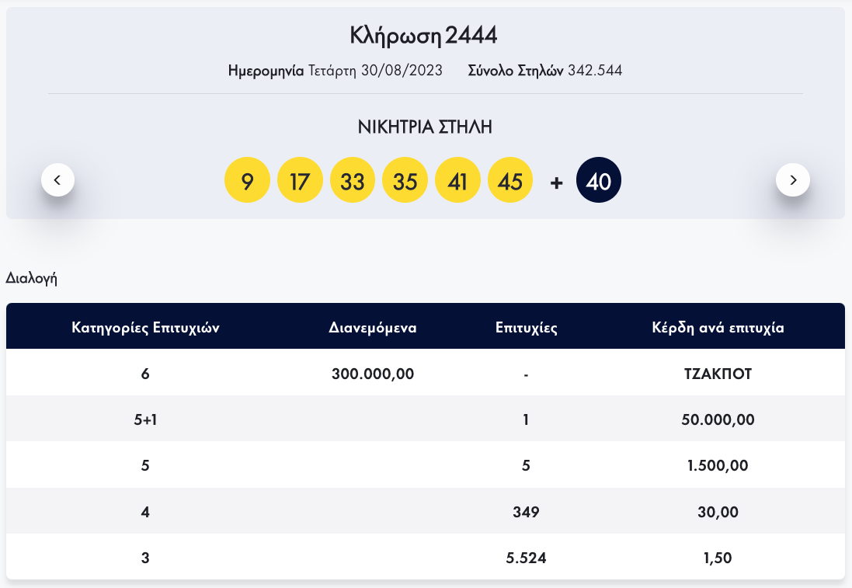Click the 5.524 hits count cell
The image size is (852, 588).
tap(526, 558)
